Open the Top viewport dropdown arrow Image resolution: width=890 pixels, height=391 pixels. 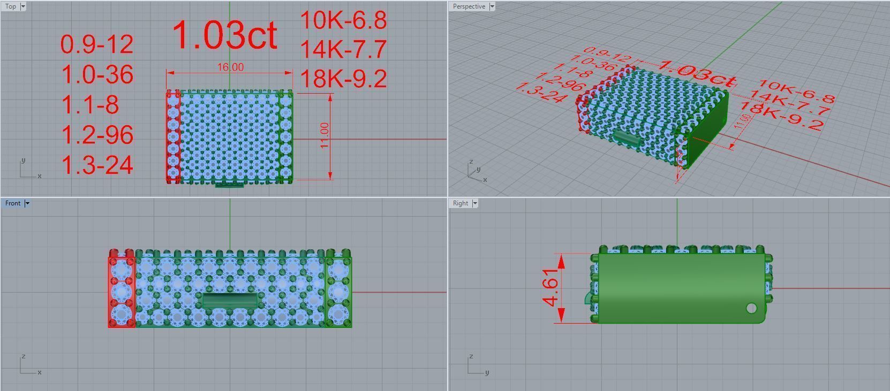tap(23, 6)
